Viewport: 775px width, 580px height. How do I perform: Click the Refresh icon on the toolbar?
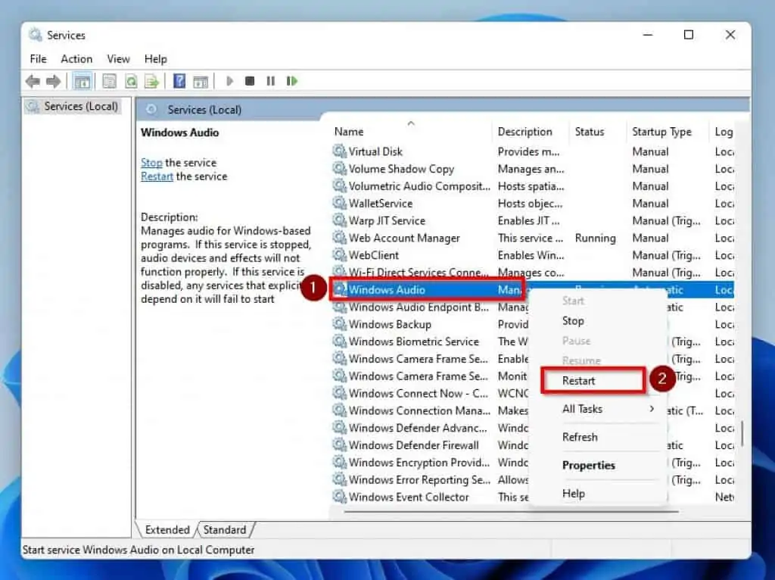(x=130, y=81)
